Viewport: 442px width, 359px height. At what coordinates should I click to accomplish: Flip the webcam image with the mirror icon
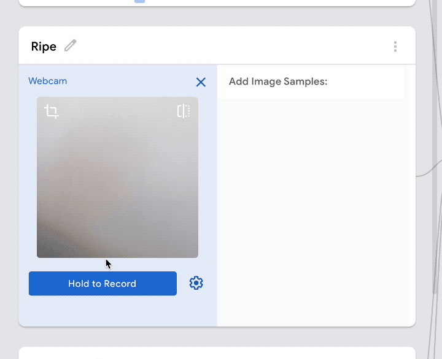pos(184,111)
